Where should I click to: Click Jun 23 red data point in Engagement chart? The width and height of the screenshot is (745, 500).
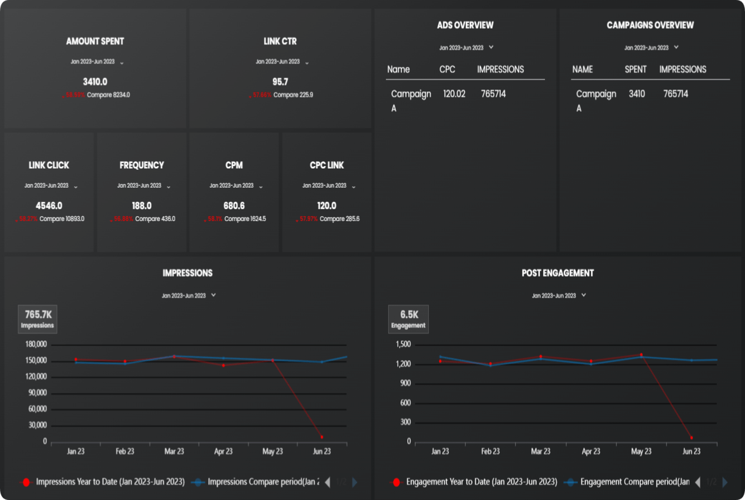tap(692, 438)
